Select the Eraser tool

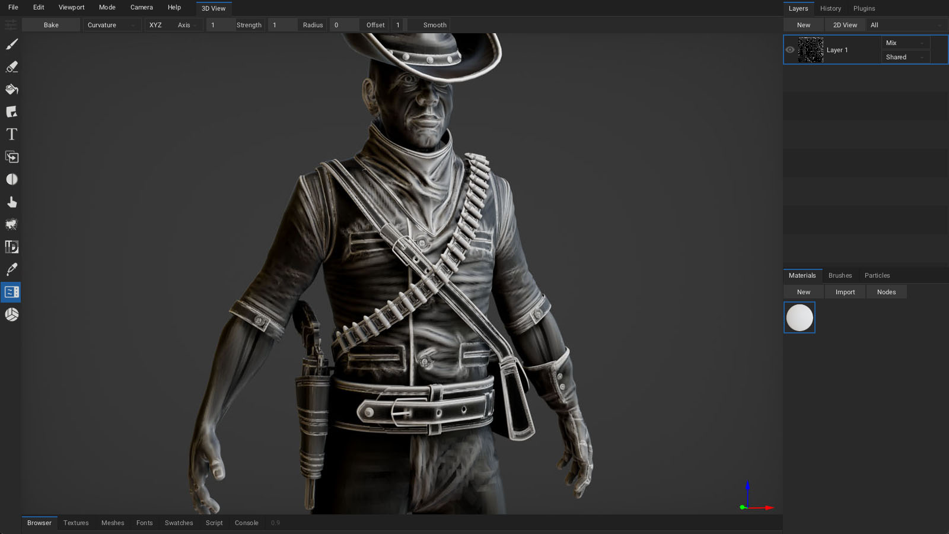[12, 67]
